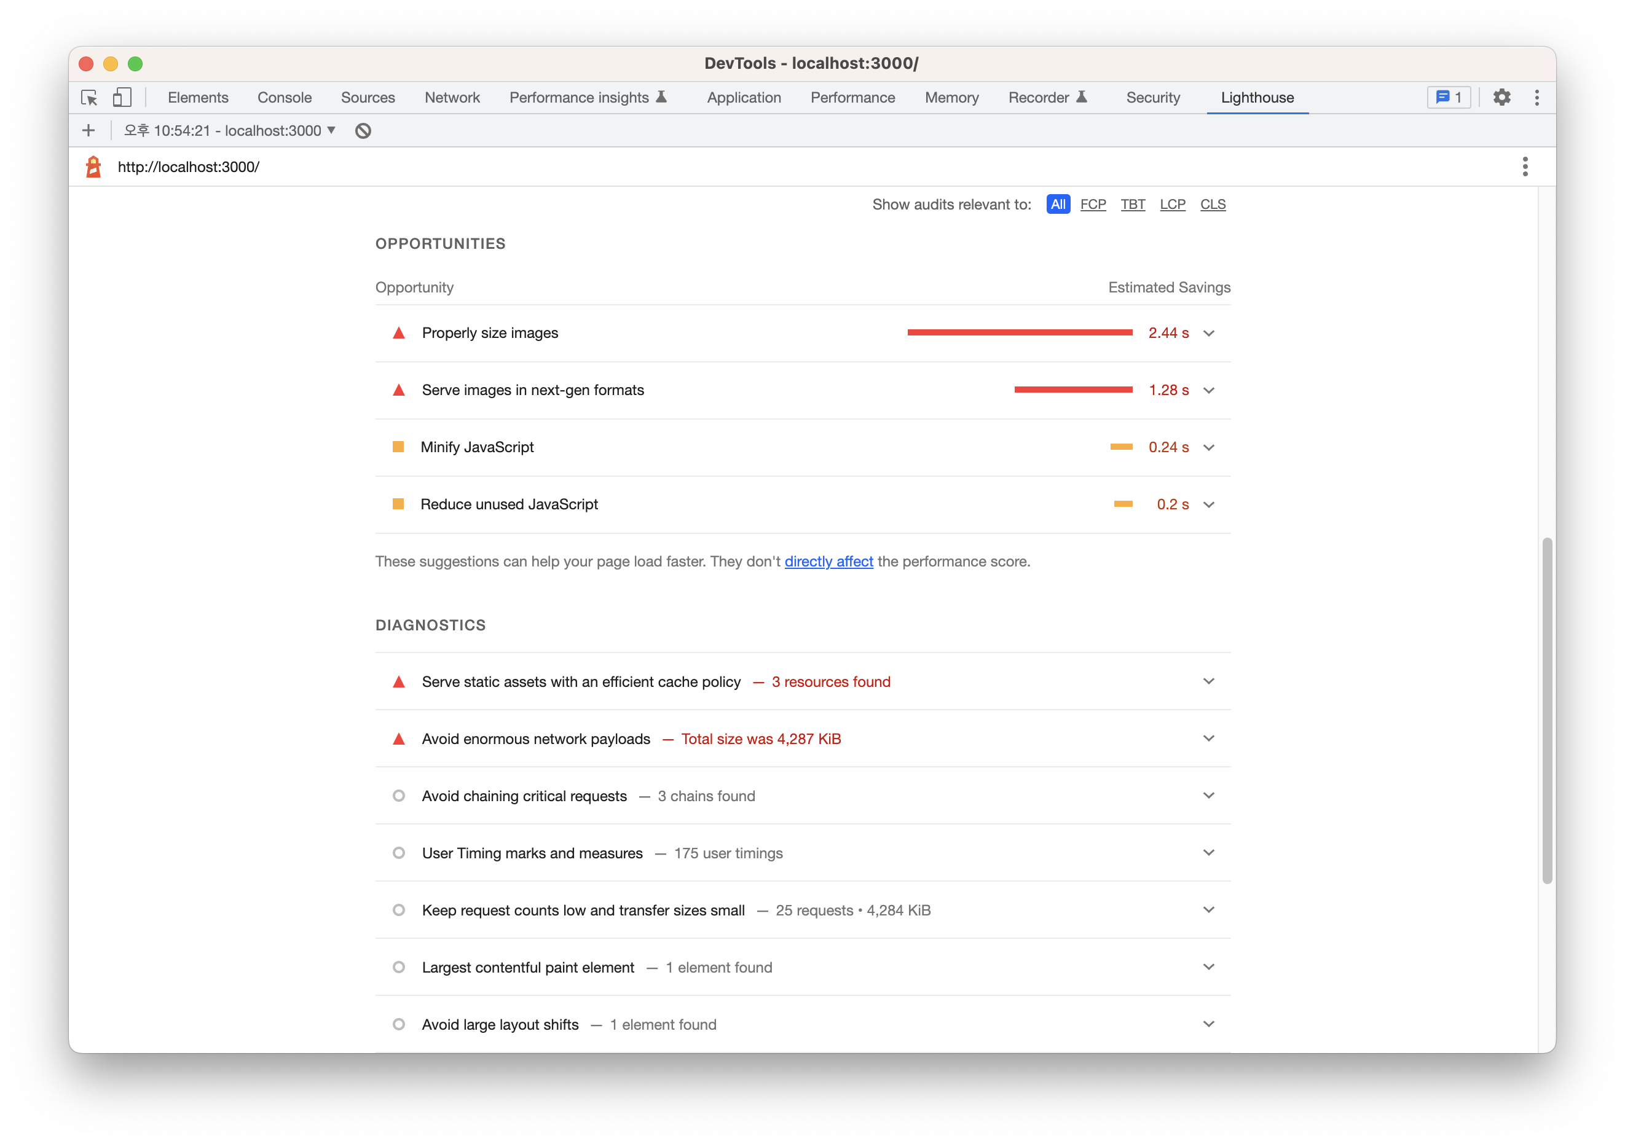
Task: Open the console issues counter badge
Action: click(x=1448, y=98)
